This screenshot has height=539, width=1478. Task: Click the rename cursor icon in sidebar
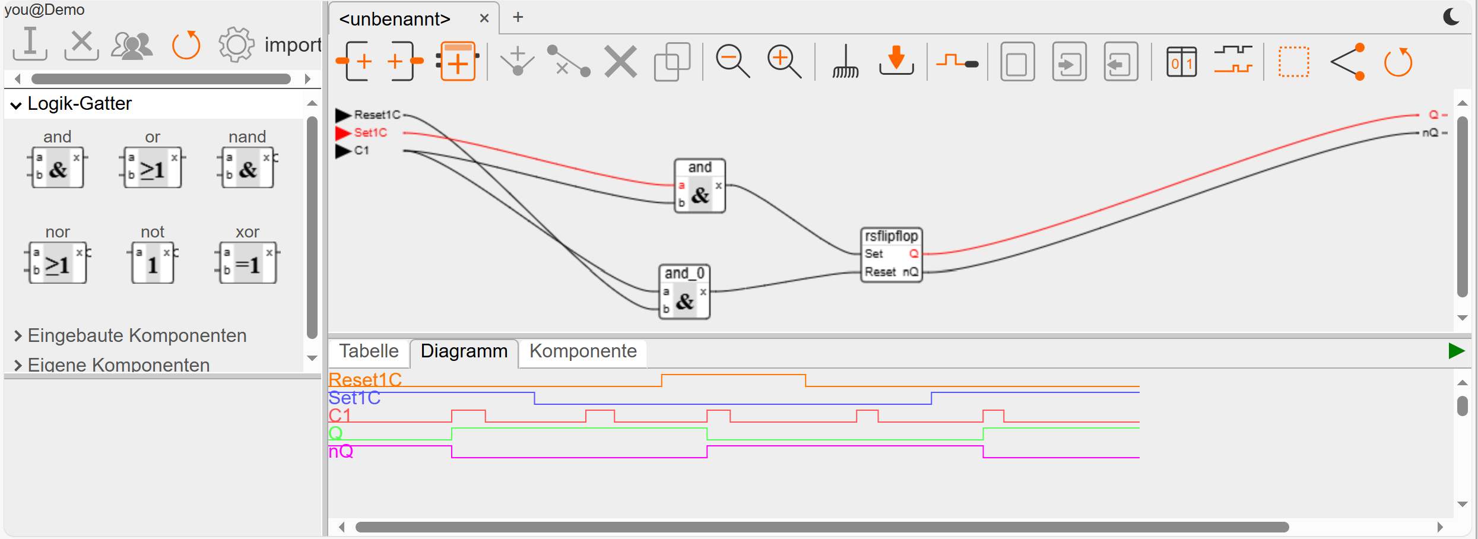(x=30, y=44)
